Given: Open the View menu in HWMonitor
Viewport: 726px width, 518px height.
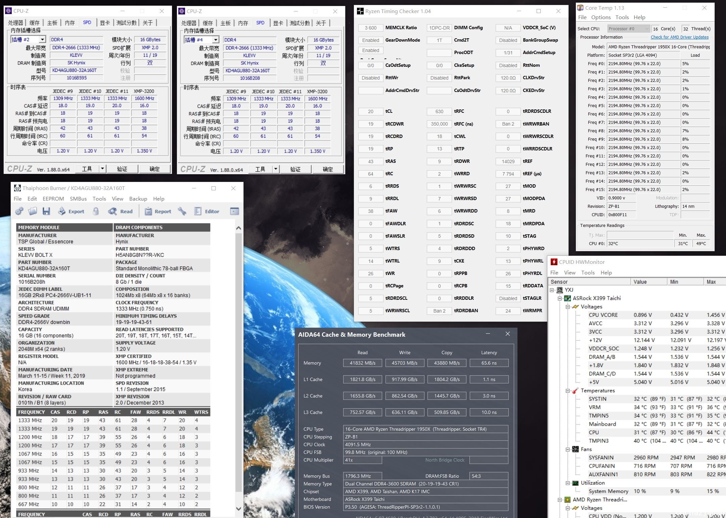Looking at the screenshot, I should (x=570, y=273).
